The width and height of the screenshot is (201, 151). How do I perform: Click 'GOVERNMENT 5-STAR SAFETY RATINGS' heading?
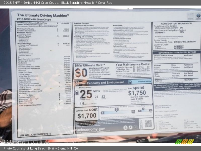[x=177, y=53]
